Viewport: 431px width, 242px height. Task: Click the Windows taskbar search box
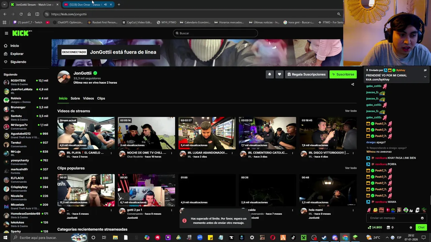tap(49, 238)
